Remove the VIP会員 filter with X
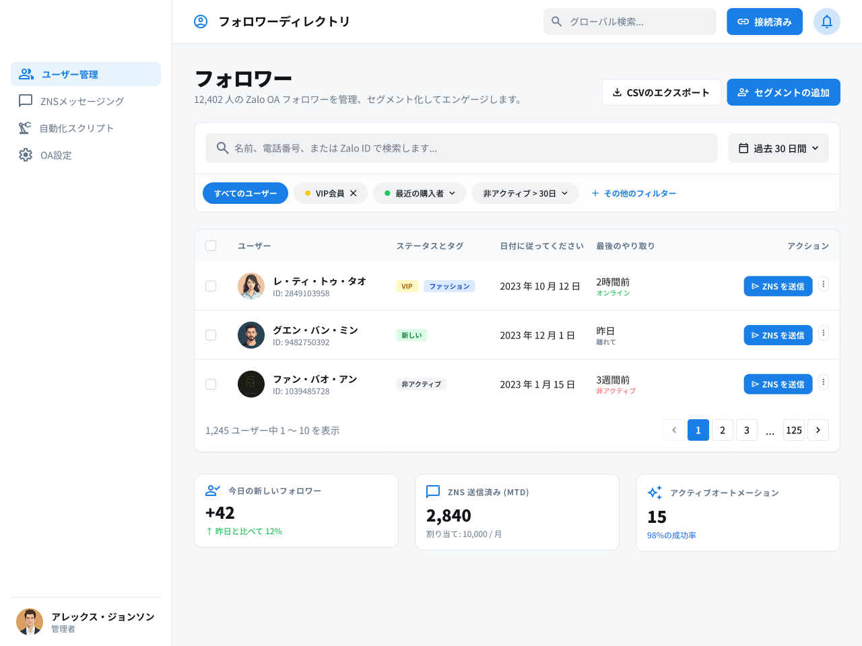Viewport: 862px width, 646px height. pyautogui.click(x=353, y=193)
